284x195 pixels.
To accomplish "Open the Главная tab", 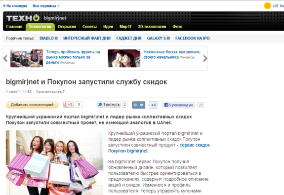I will coord(14,27).
